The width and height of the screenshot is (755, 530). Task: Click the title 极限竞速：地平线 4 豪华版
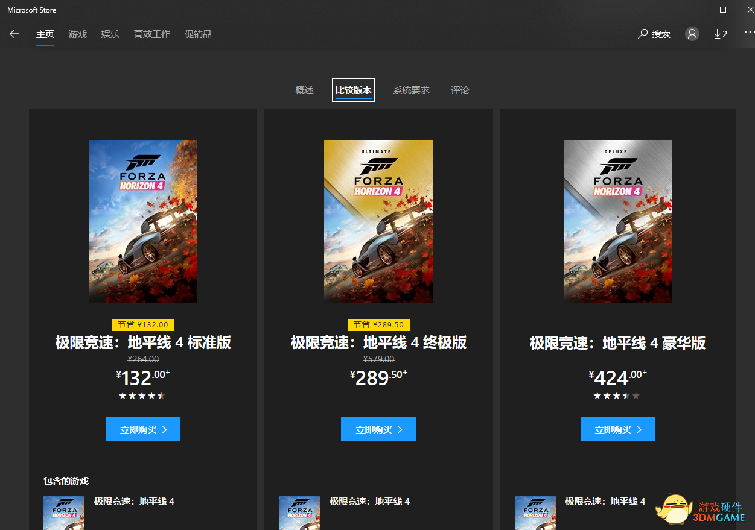click(x=618, y=343)
